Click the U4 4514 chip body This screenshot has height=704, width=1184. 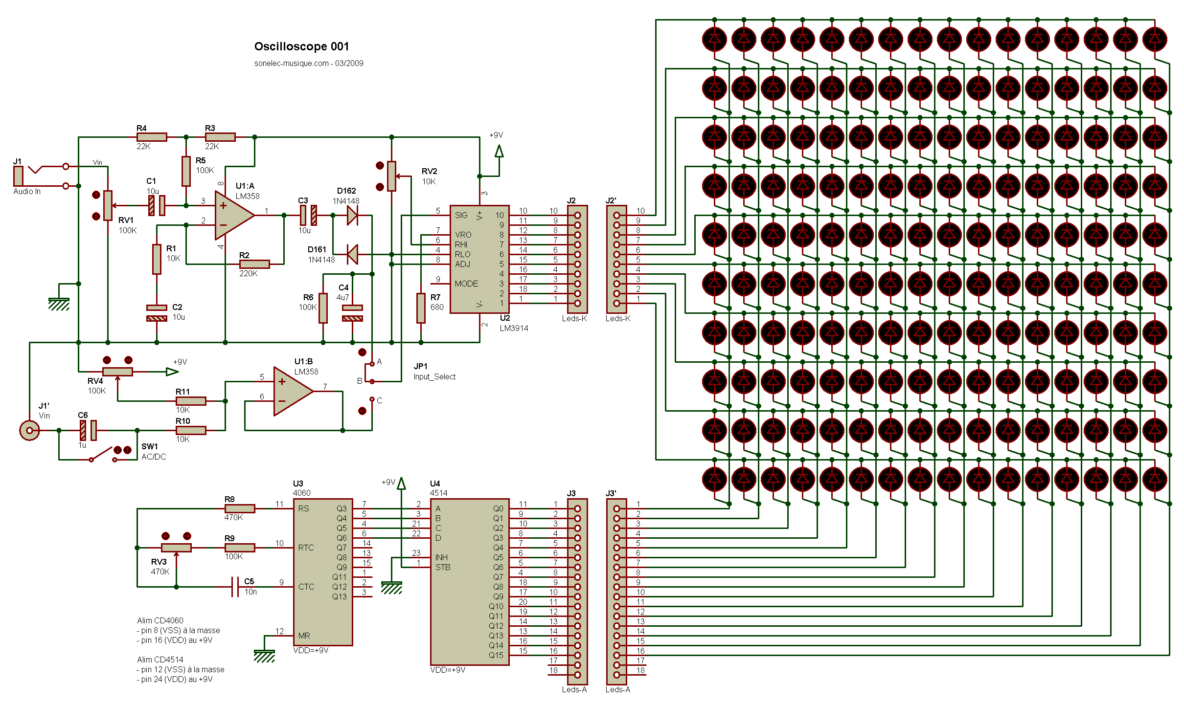470,582
